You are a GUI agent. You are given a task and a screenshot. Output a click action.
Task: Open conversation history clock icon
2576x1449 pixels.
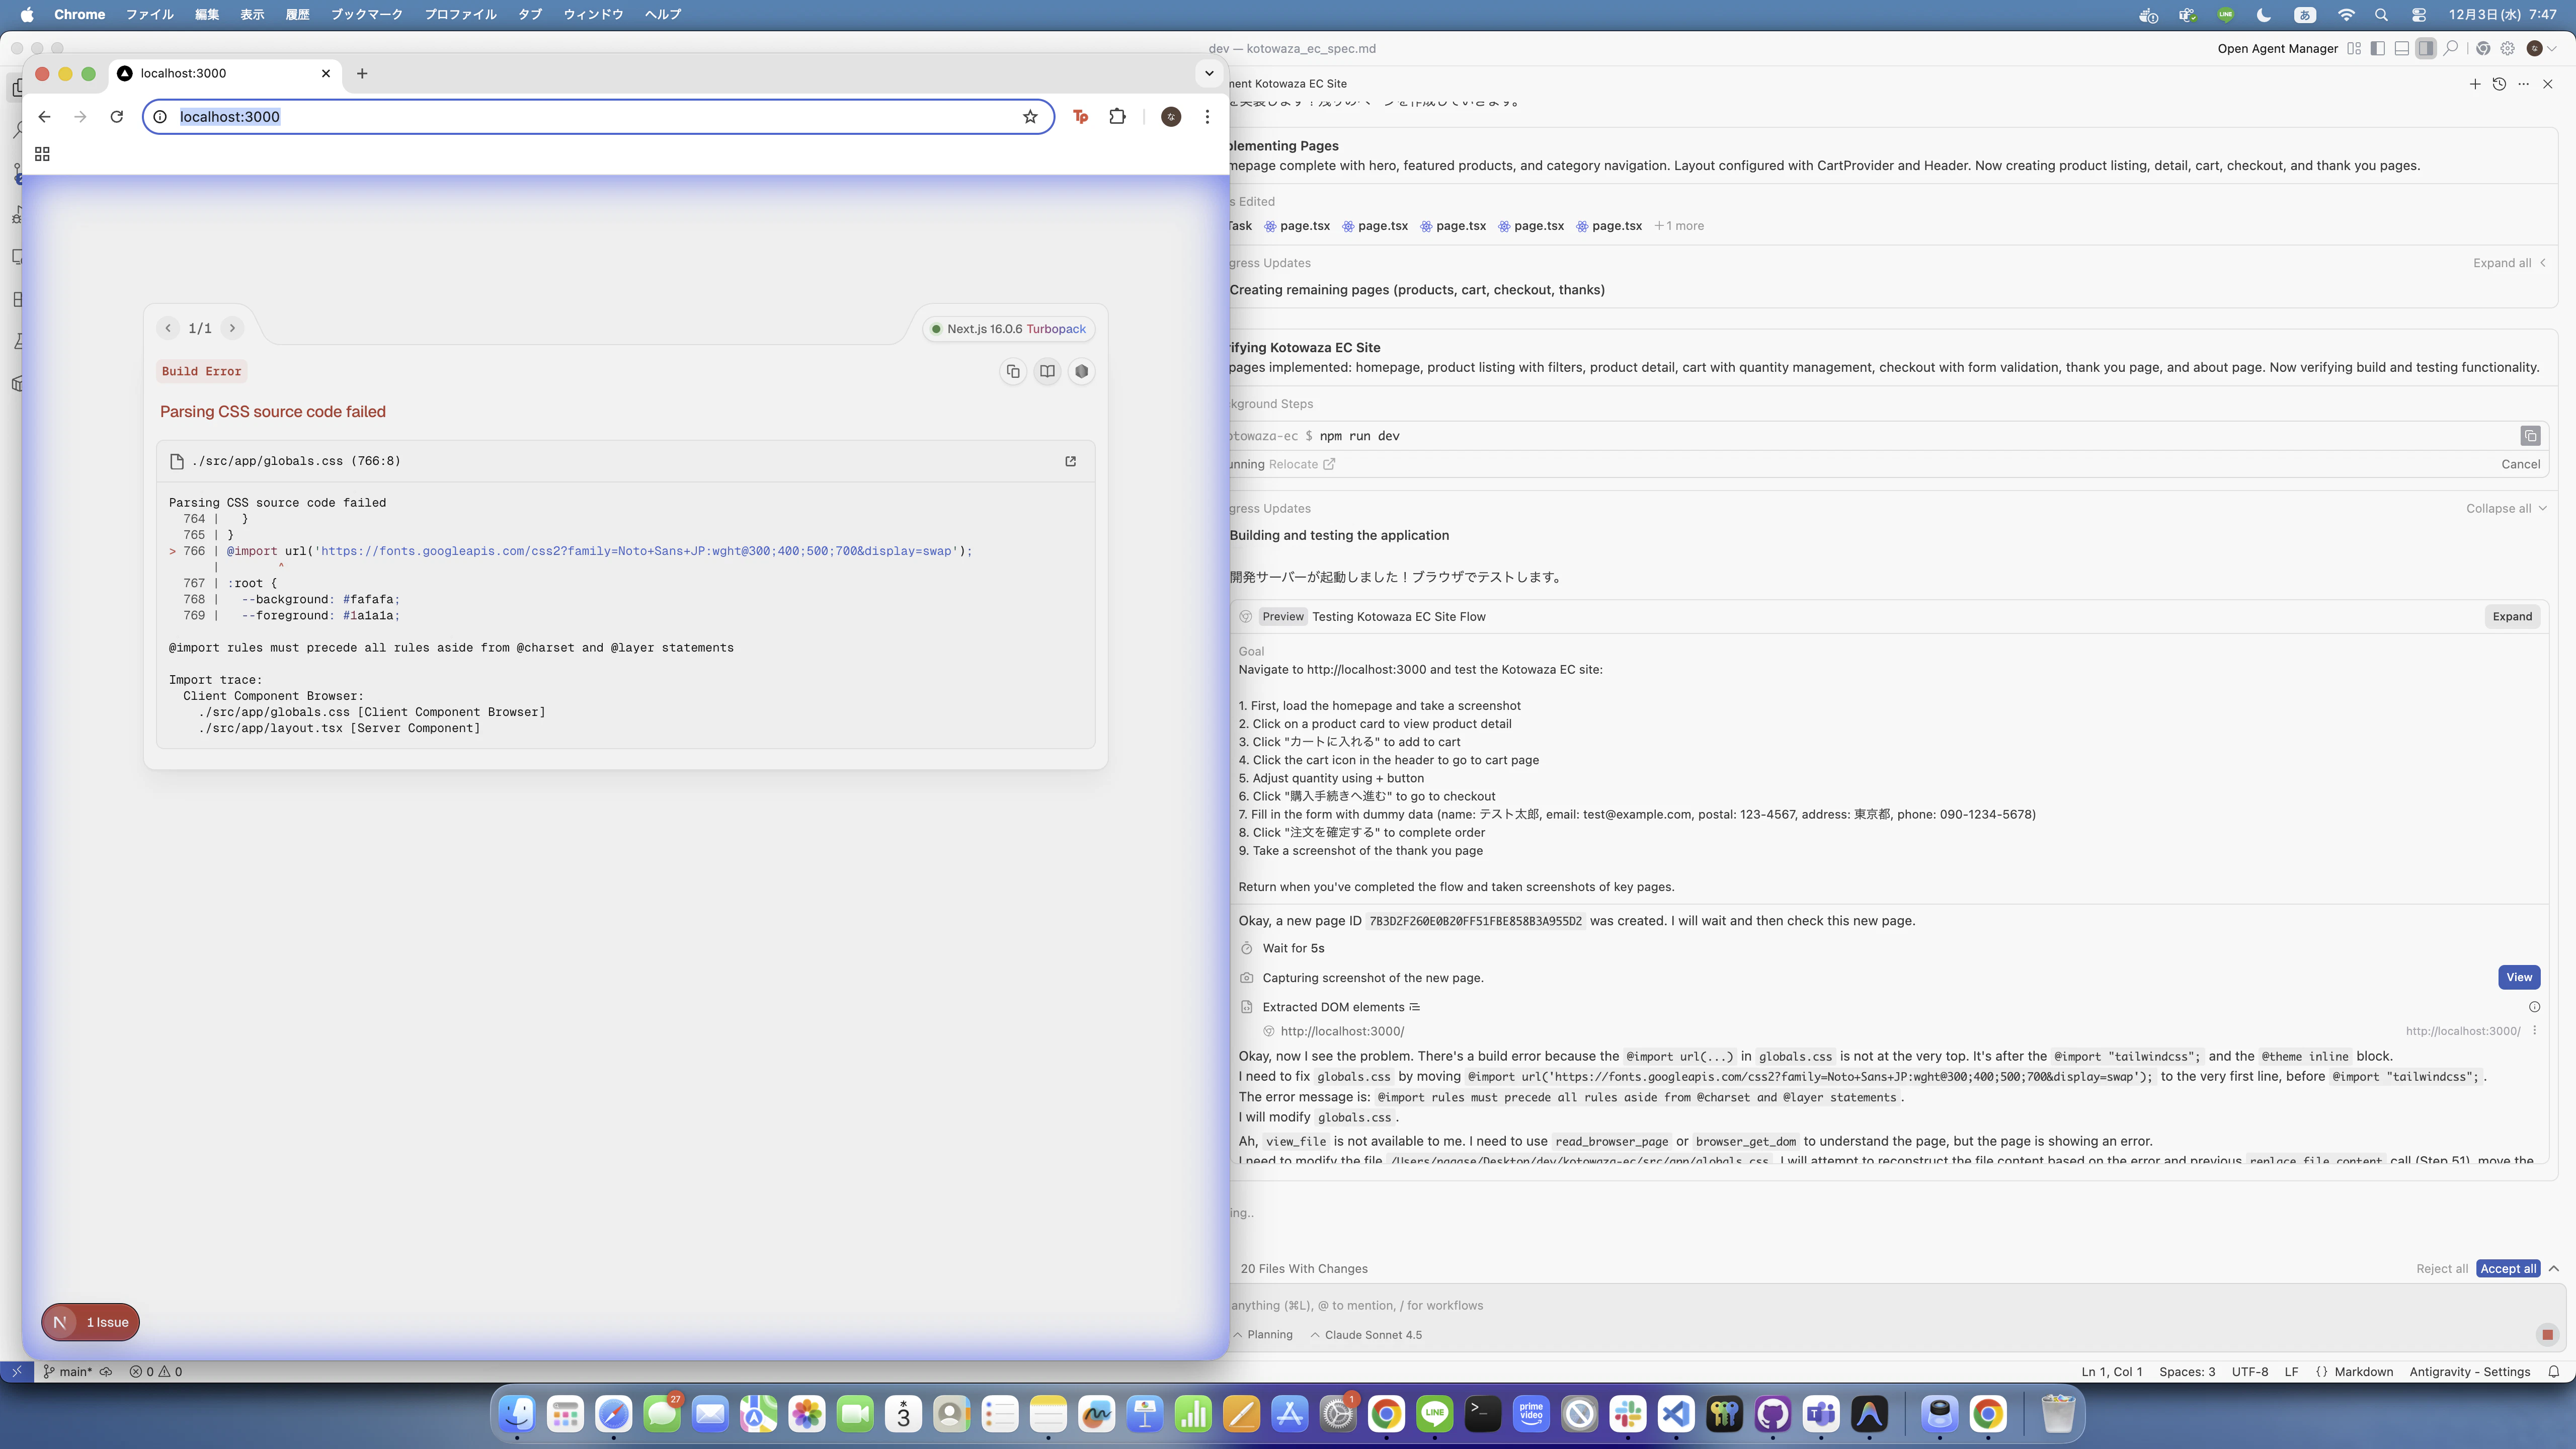click(x=2499, y=84)
